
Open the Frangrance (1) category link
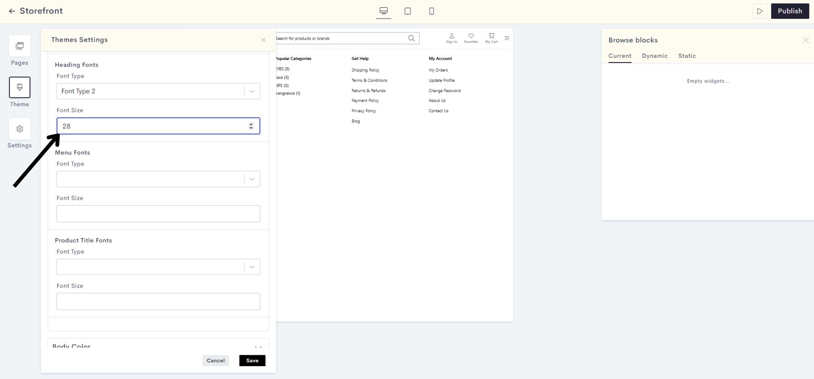(x=288, y=93)
